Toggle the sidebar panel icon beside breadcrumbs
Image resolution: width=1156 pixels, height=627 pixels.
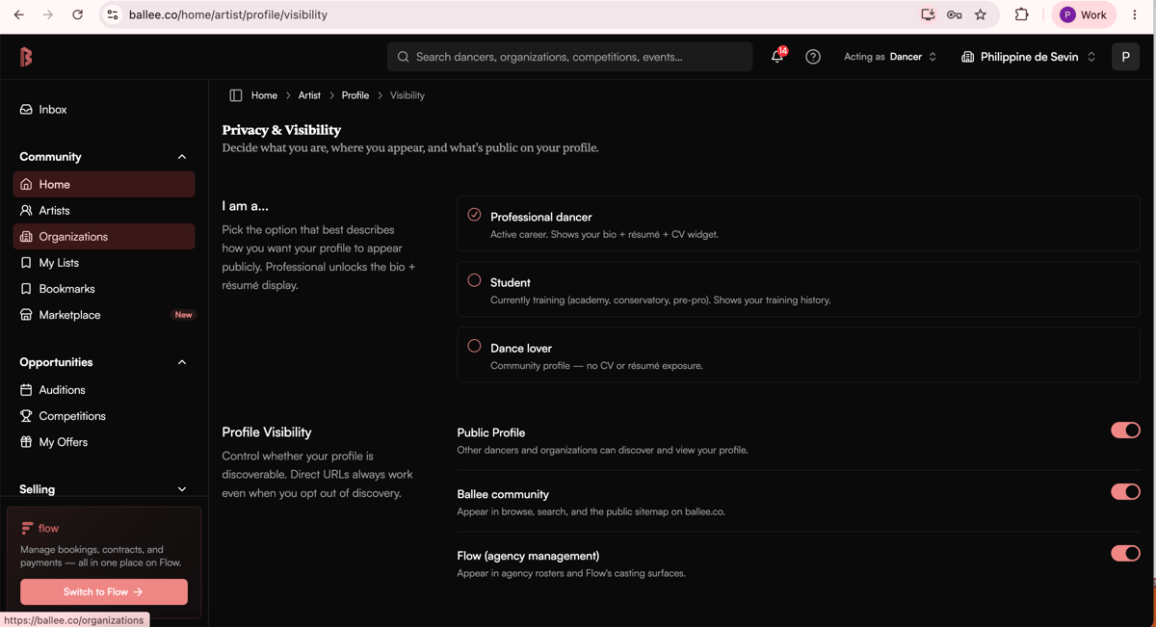click(236, 95)
